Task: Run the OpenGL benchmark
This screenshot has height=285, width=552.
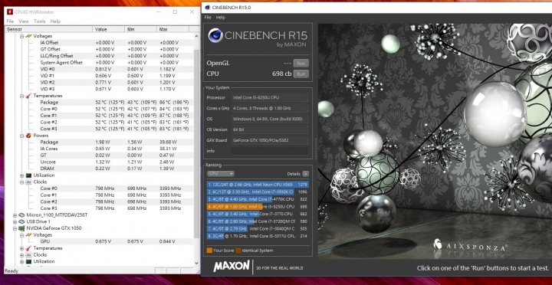Action: [x=301, y=64]
